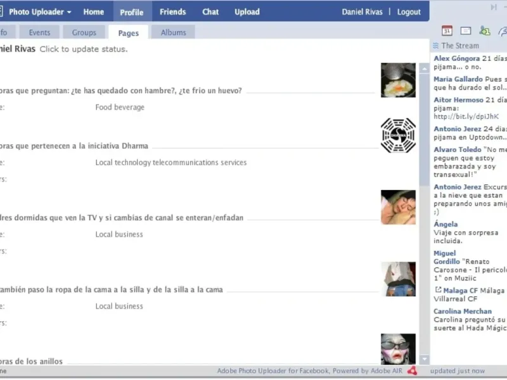The height and width of the screenshot is (380, 507).
Task: Open the Friends section
Action: 172,12
